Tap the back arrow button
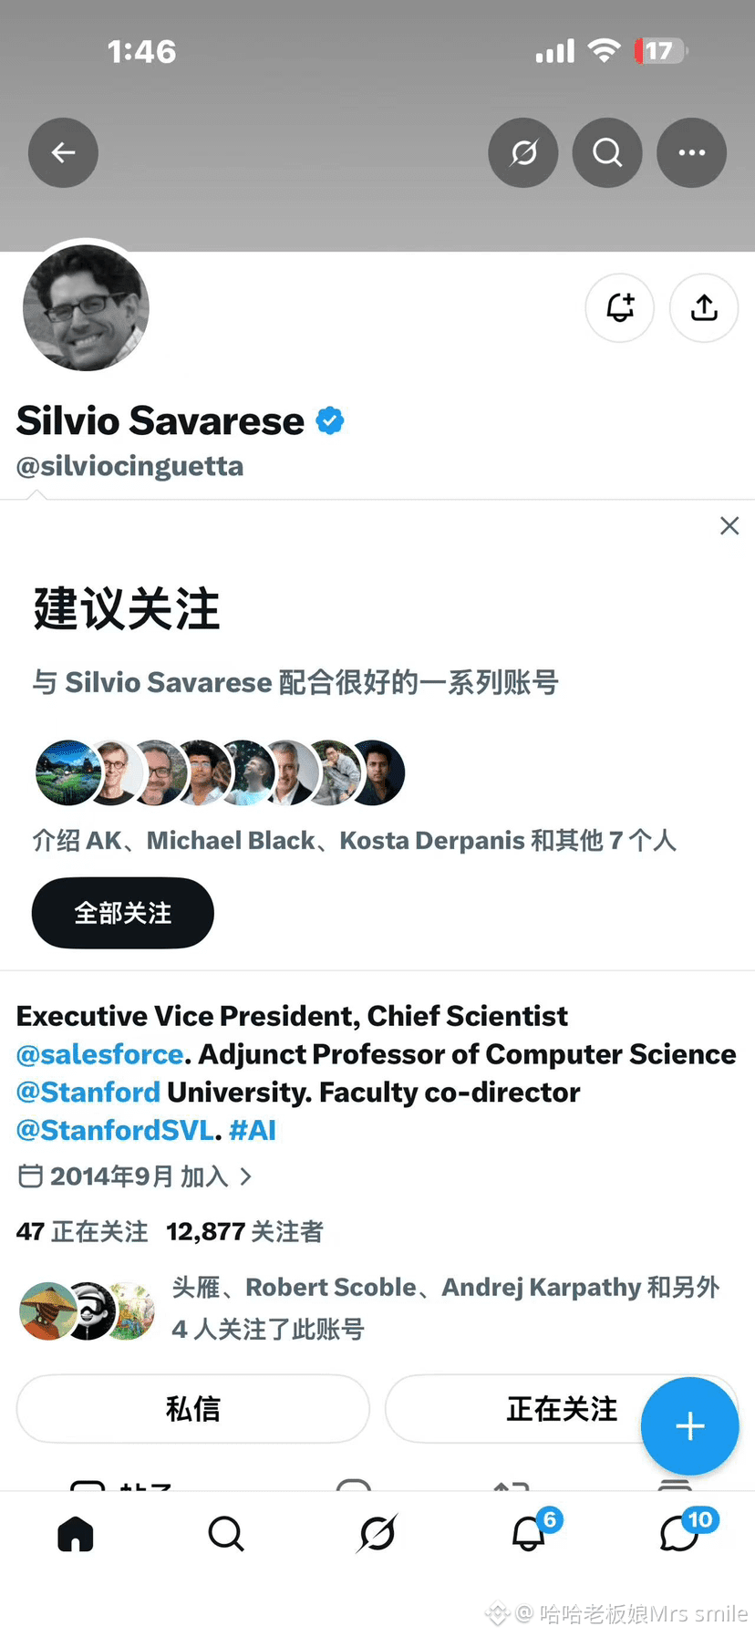The image size is (755, 1637). [x=63, y=153]
